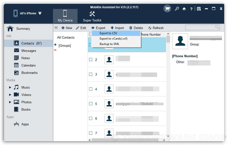Click the Photos picture icon
Viewport: 228px width, 145px height.
point(16,102)
